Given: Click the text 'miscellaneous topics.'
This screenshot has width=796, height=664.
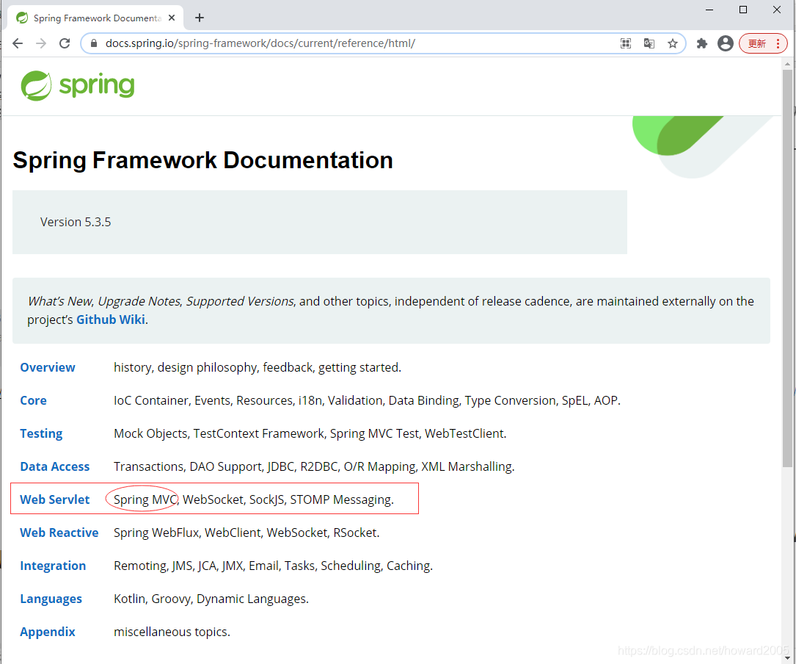Looking at the screenshot, I should (172, 632).
